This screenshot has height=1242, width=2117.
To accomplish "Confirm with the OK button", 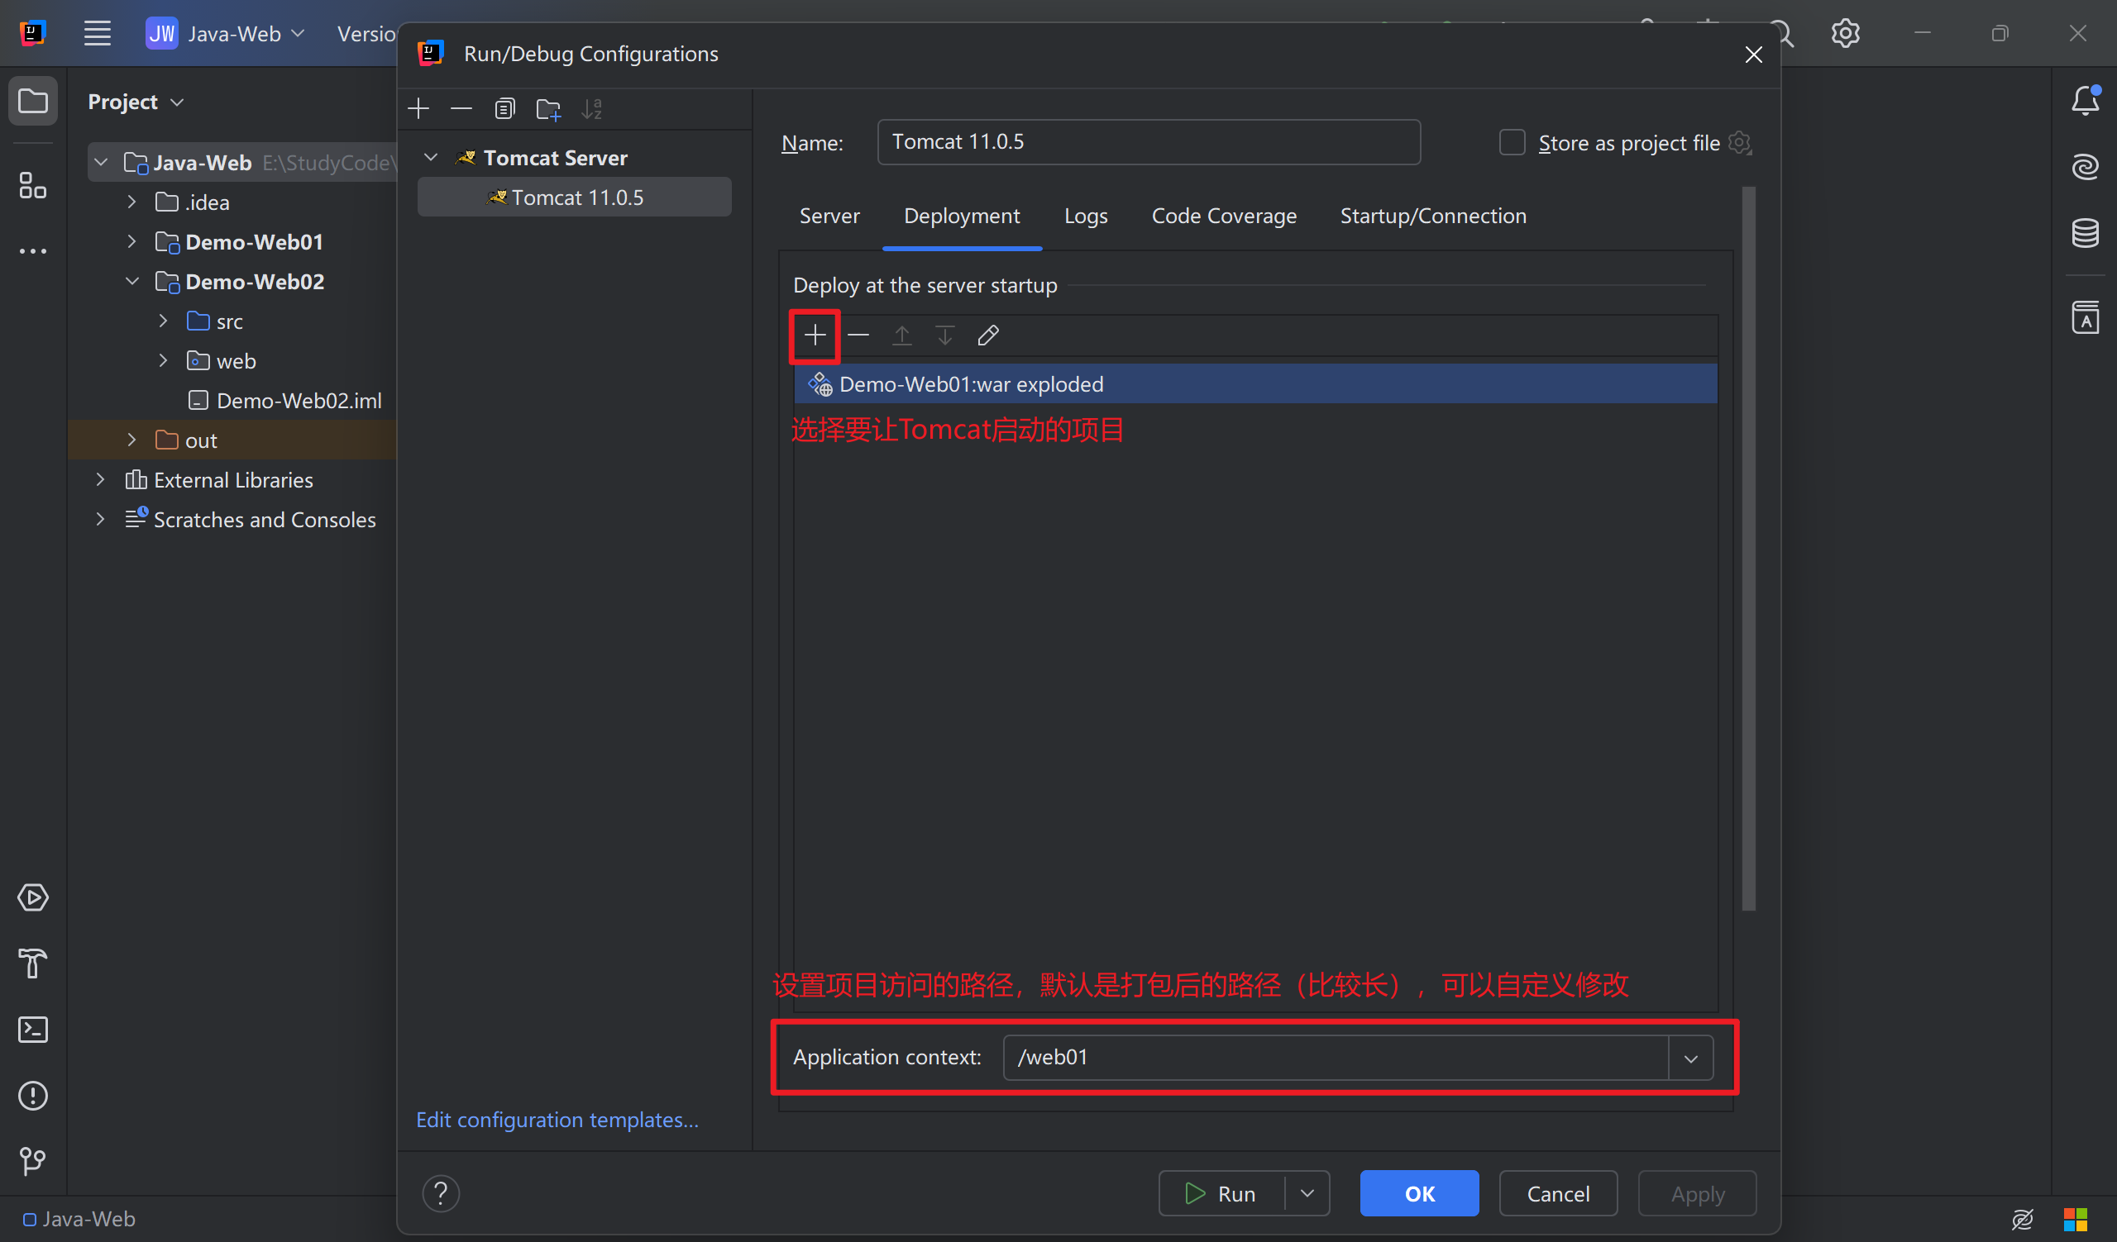I will pos(1419,1193).
